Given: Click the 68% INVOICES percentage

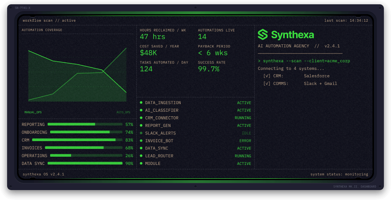Looking at the screenshot, I should click(x=129, y=148).
